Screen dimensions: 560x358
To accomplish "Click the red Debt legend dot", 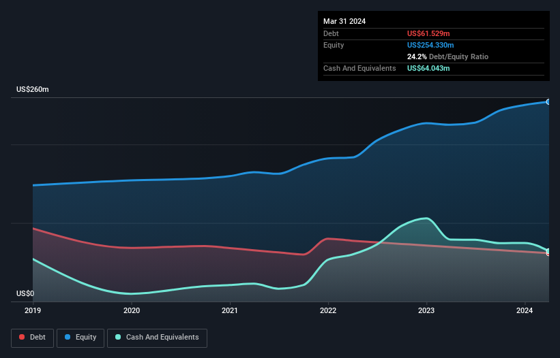I will pos(22,337).
